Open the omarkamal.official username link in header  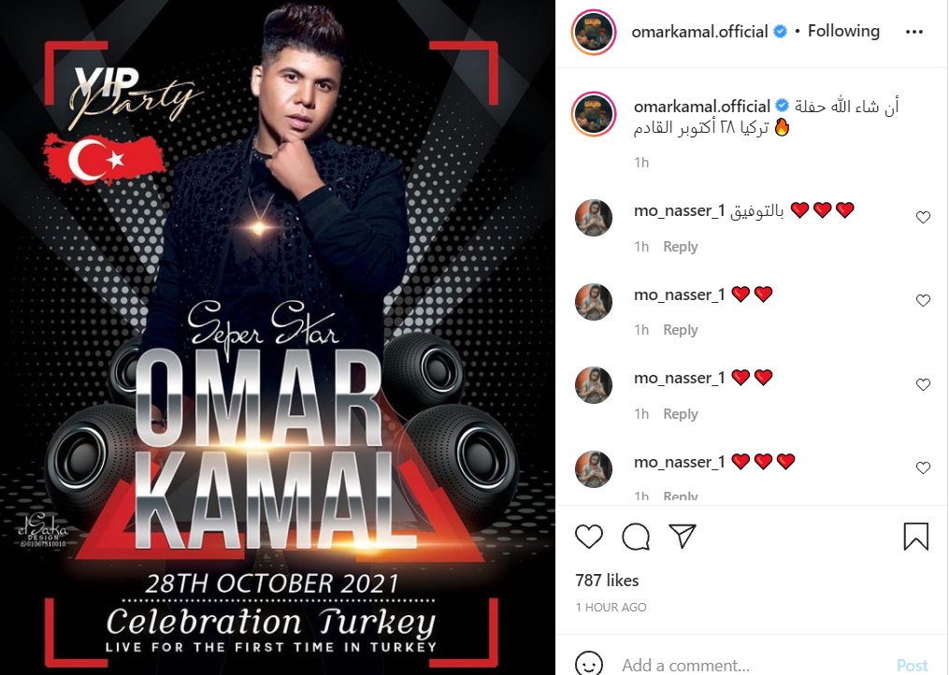pyautogui.click(x=699, y=32)
